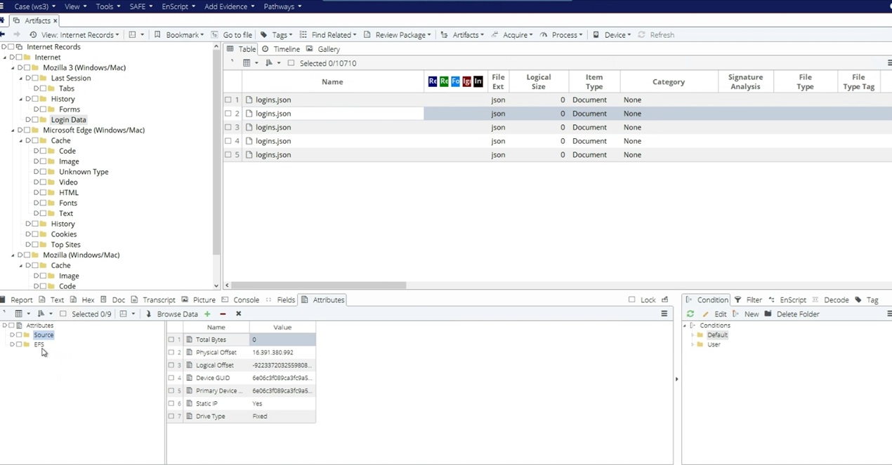Click the blue Re tag column icon
Viewport: 892px width, 465px height.
pyautogui.click(x=433, y=82)
